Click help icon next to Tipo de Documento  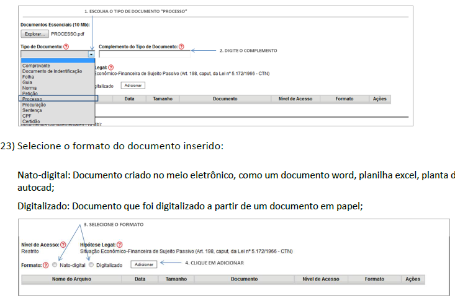pos(66,47)
